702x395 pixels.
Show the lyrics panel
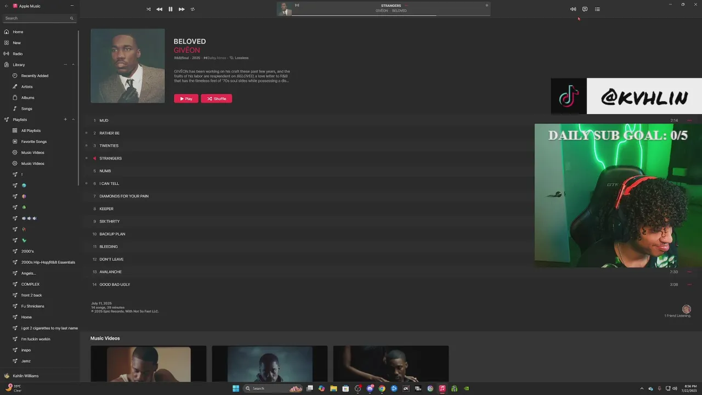(x=585, y=9)
